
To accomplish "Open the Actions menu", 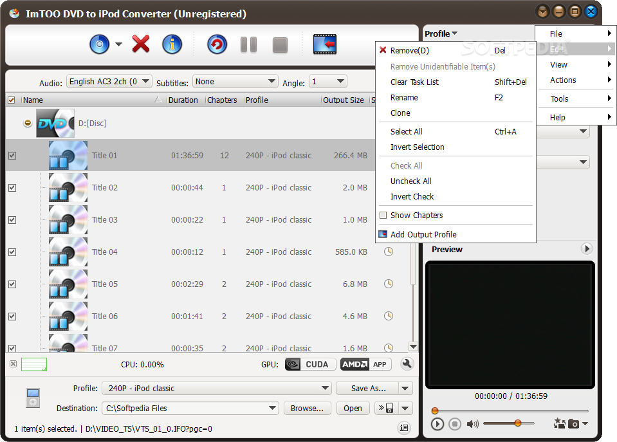I will click(x=576, y=80).
